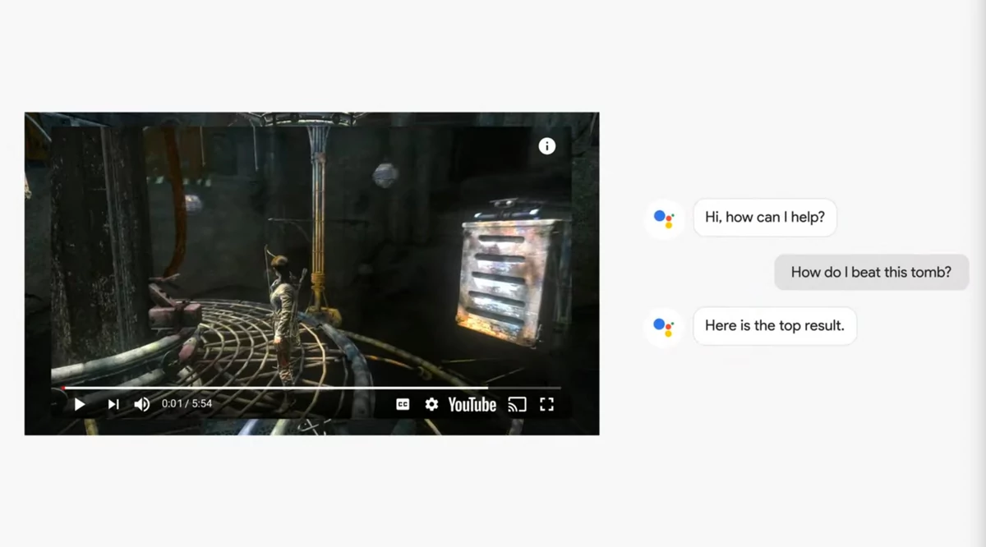Skip to the next video
Screen dimensions: 986x547
coord(113,404)
